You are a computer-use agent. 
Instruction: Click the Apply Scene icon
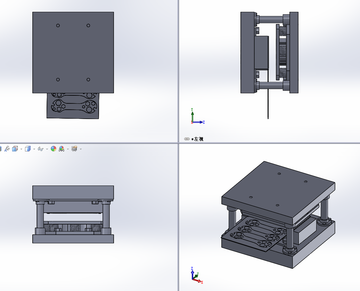point(62,149)
